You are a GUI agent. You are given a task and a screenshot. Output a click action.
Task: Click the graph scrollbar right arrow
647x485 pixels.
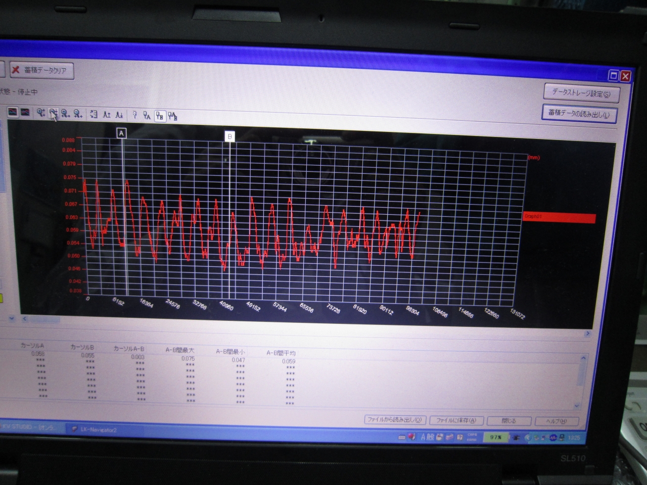click(x=587, y=333)
